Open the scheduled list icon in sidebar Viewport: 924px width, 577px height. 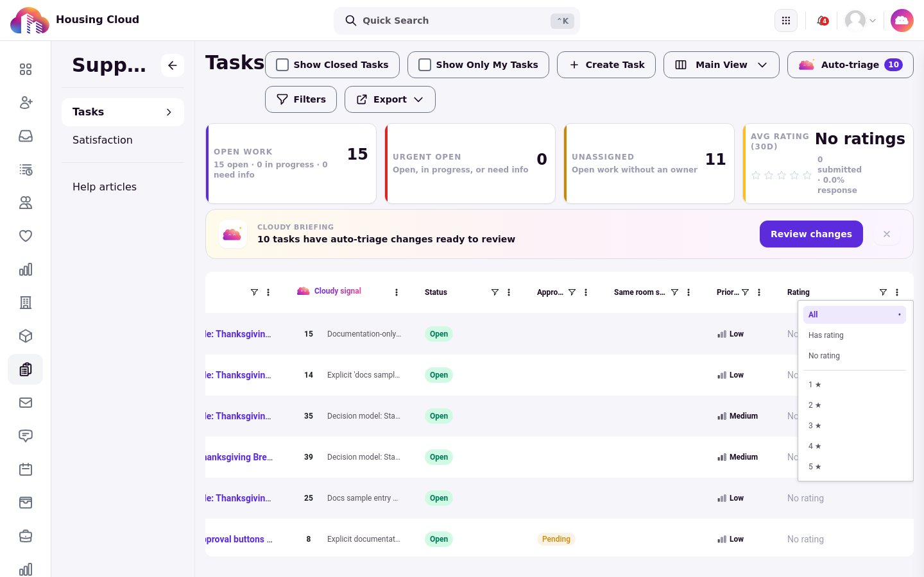click(x=26, y=169)
